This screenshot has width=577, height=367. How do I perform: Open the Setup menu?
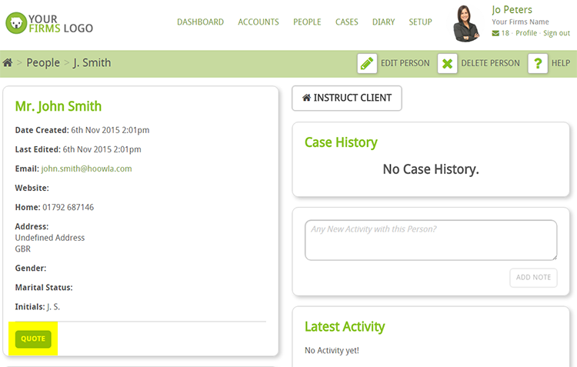pyautogui.click(x=420, y=22)
